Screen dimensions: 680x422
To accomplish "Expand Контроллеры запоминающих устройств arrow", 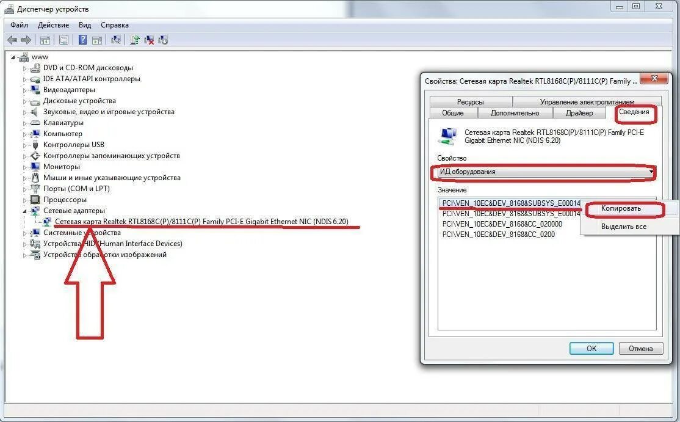I will [x=24, y=156].
